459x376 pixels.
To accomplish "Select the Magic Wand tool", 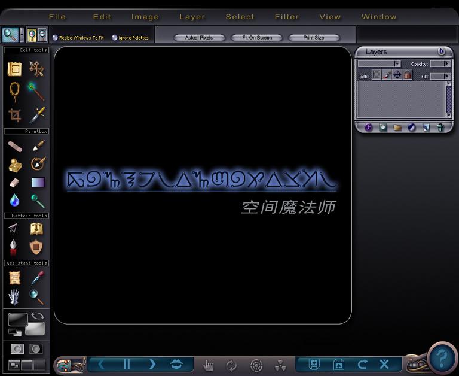I will coord(36,91).
